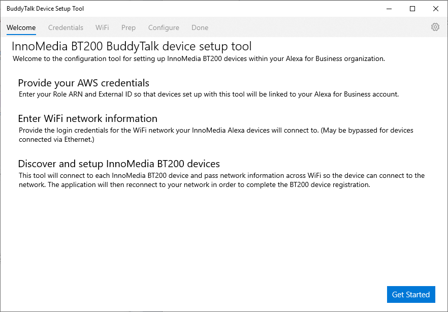Viewport: 448px width, 312px height.
Task: Click the welcome paragraph about Alexa for Business
Action: (199, 59)
